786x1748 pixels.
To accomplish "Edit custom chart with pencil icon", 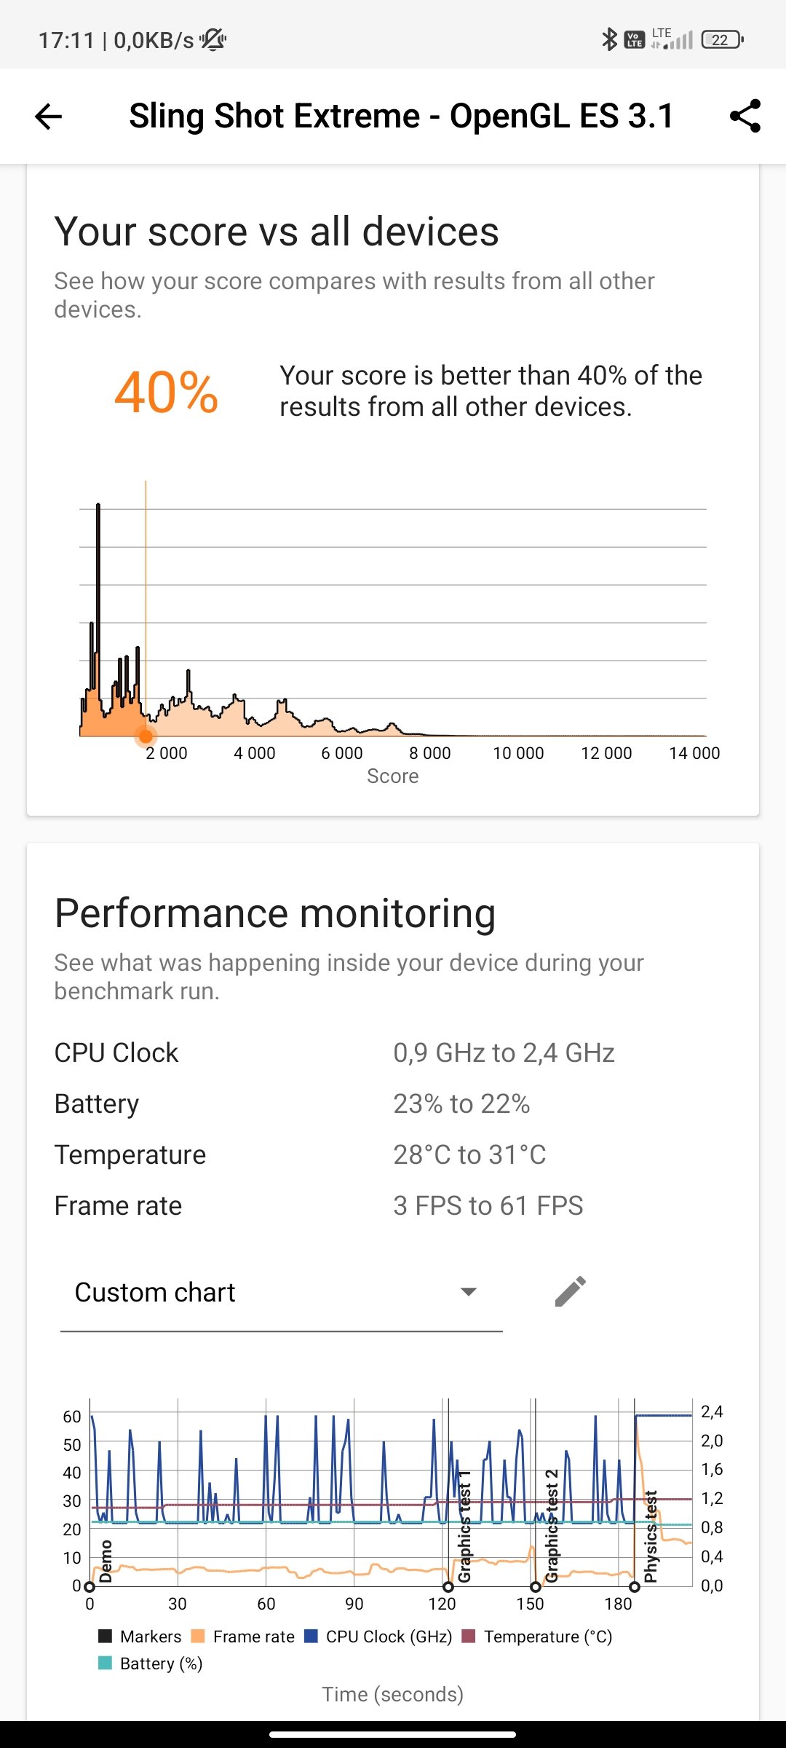I will 571,1291.
